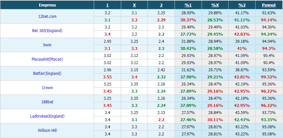Sort by the 1 column header
283x138 pixels.
pyautogui.click(x=107, y=5)
